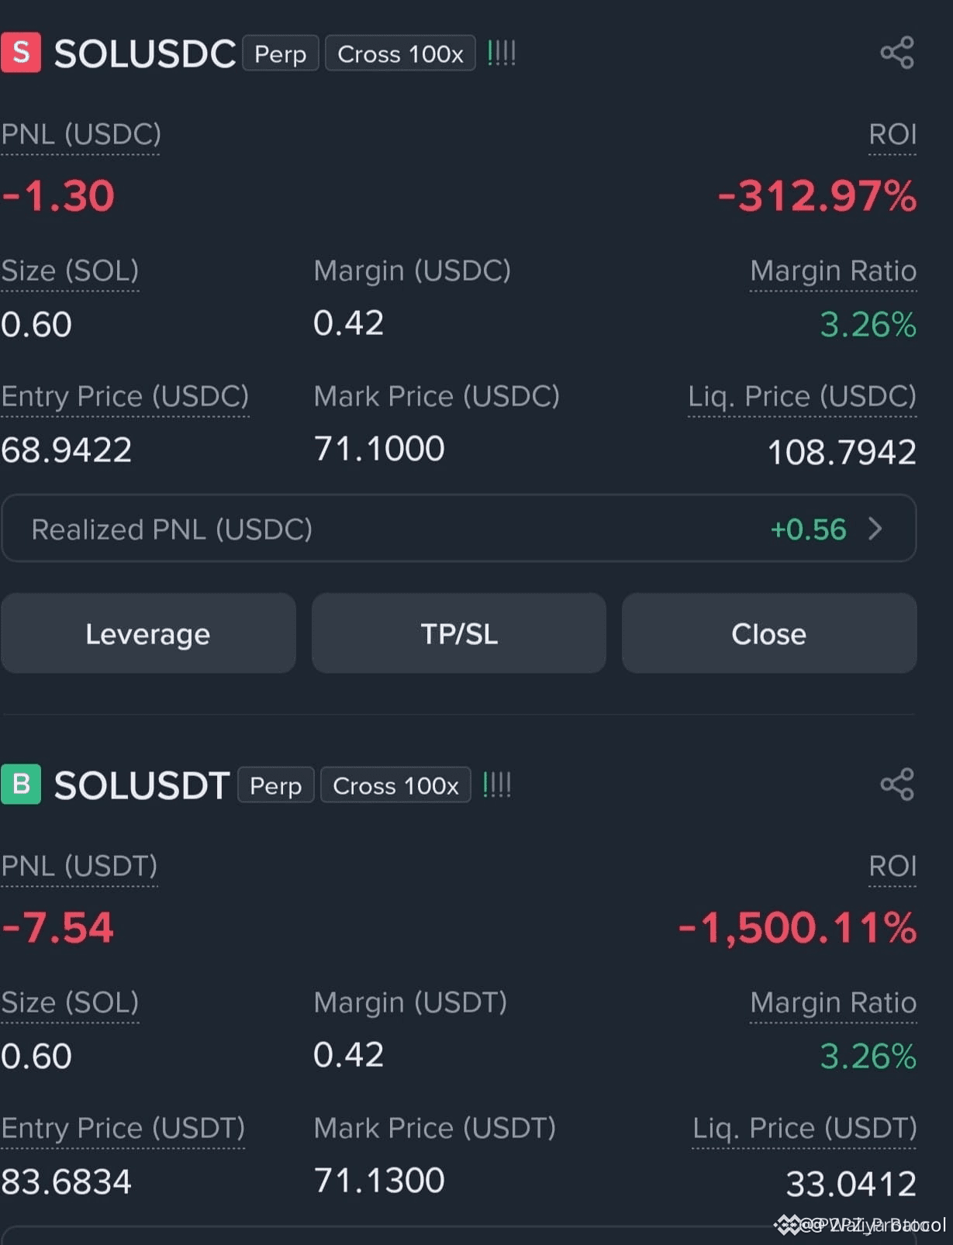Image resolution: width=953 pixels, height=1245 pixels.
Task: Open Cross 100x margin mode for SOLUSDC
Action: 400,53
